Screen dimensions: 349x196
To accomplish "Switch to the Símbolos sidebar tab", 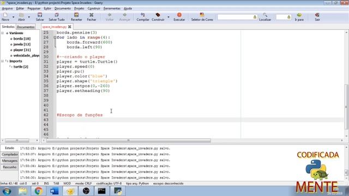I will coord(8,27).
